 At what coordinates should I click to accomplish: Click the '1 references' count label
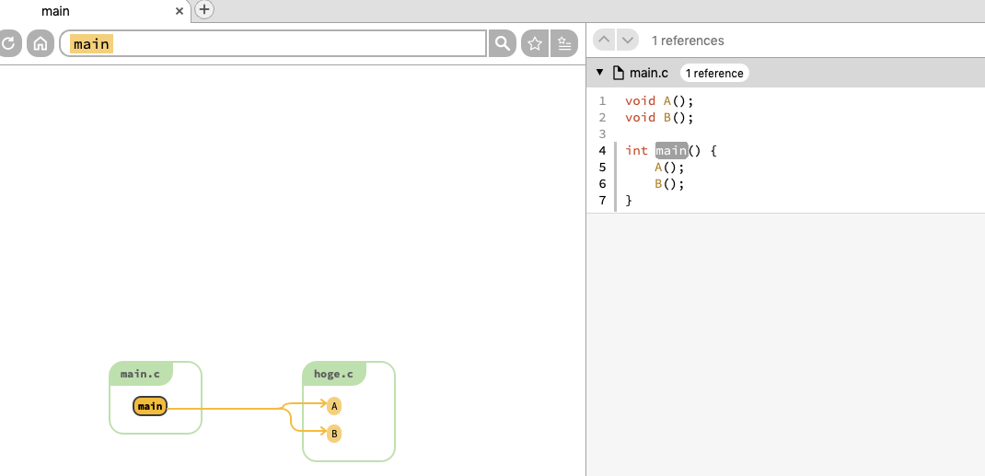pyautogui.click(x=688, y=41)
